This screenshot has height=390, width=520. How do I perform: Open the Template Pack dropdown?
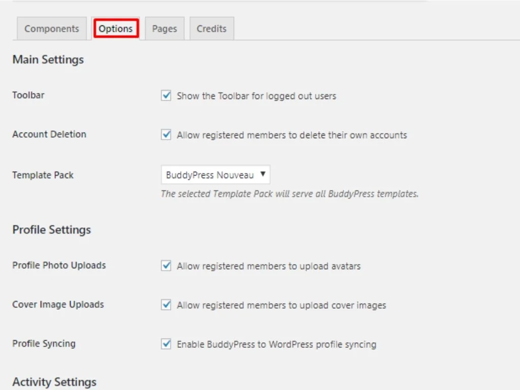pyautogui.click(x=215, y=175)
